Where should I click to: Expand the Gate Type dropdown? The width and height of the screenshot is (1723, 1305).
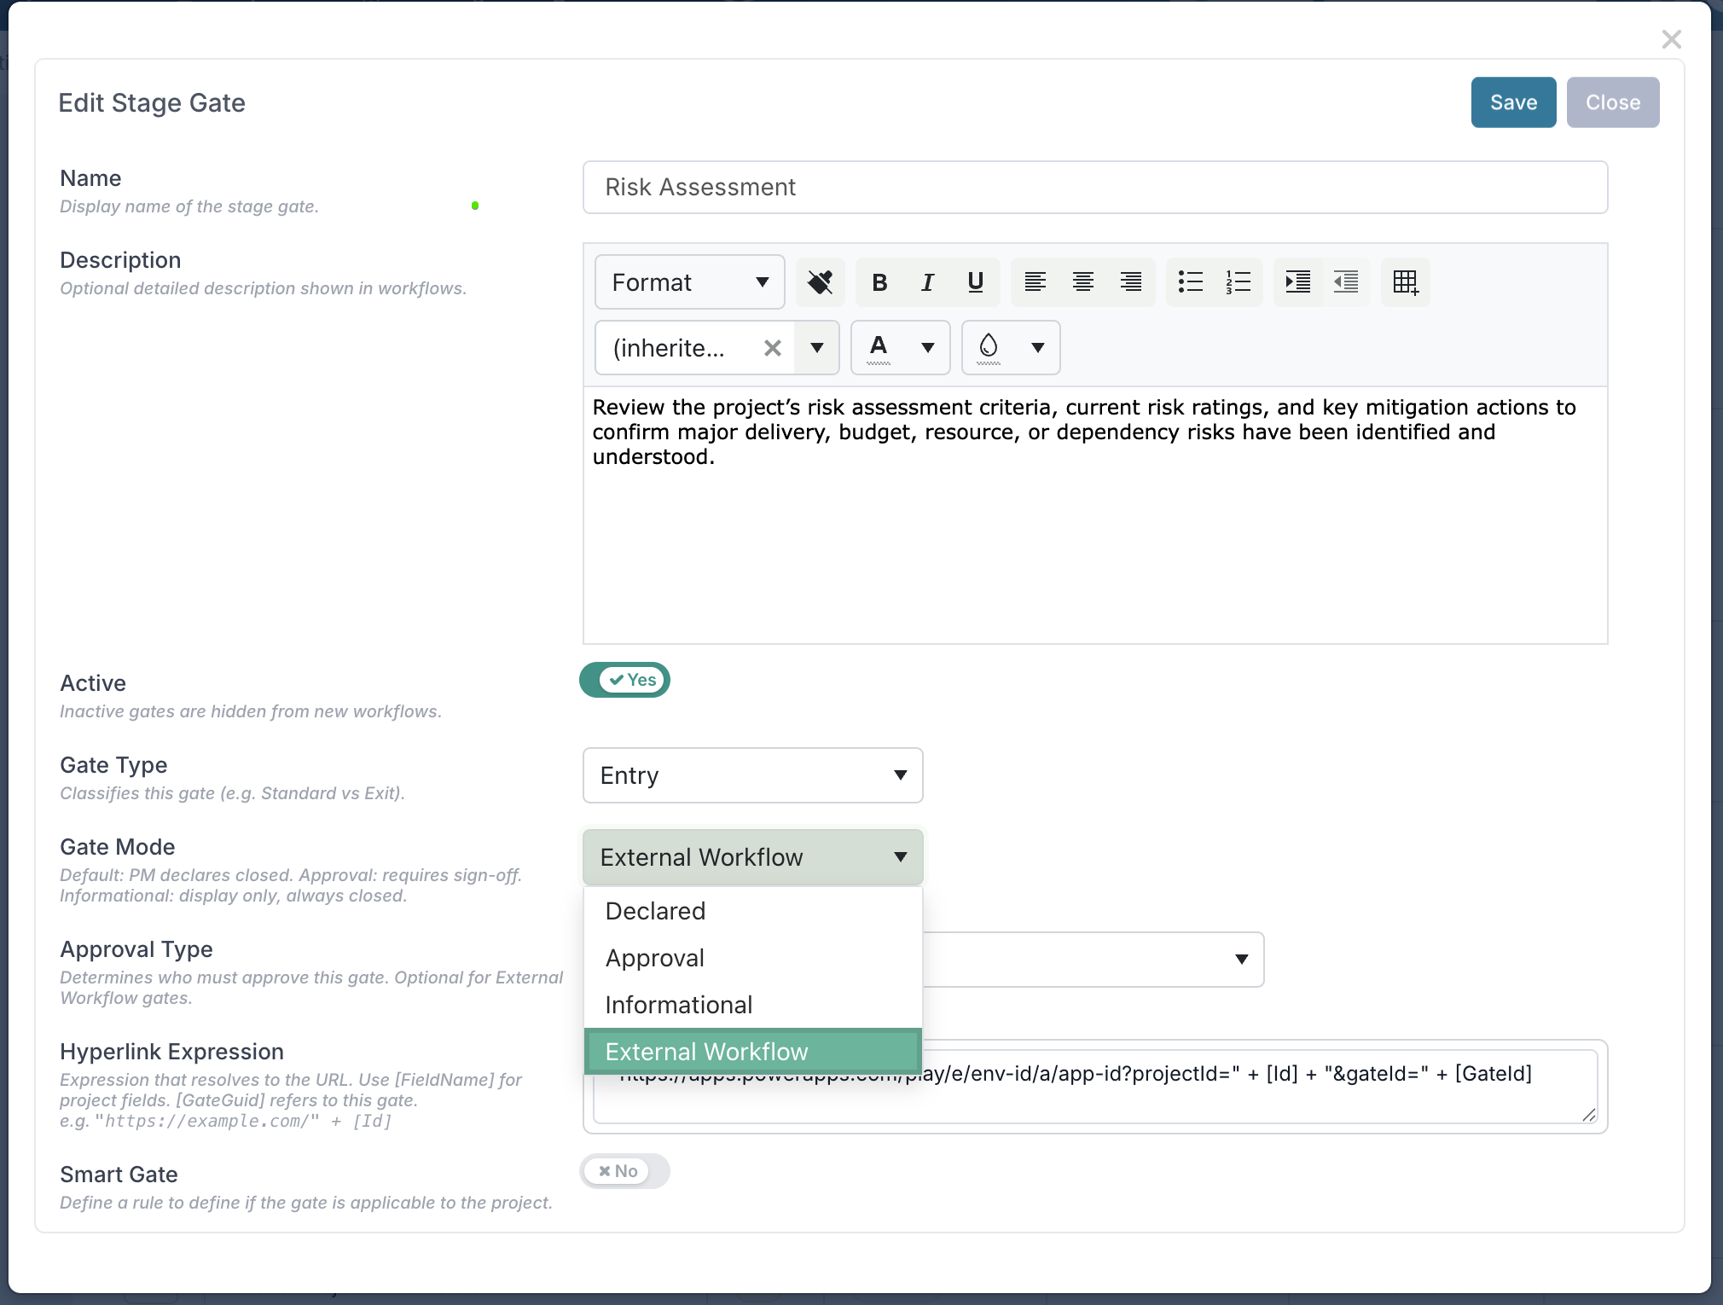(x=752, y=775)
